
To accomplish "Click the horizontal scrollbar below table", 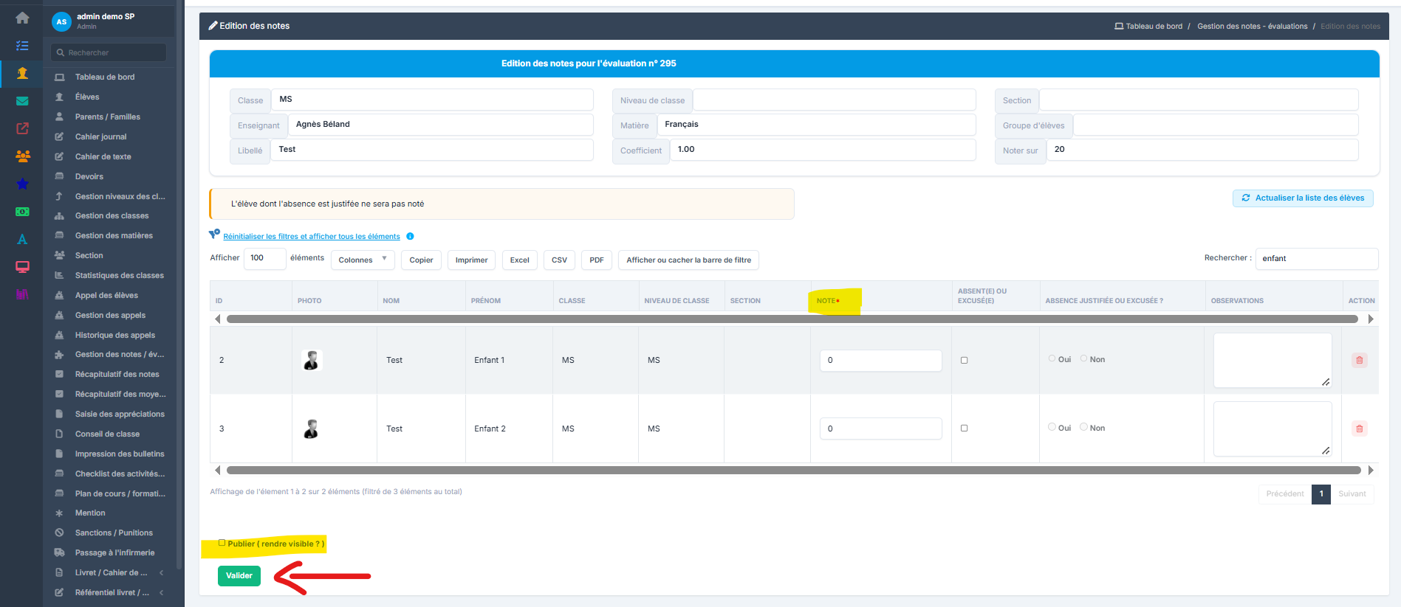I will click(x=793, y=470).
